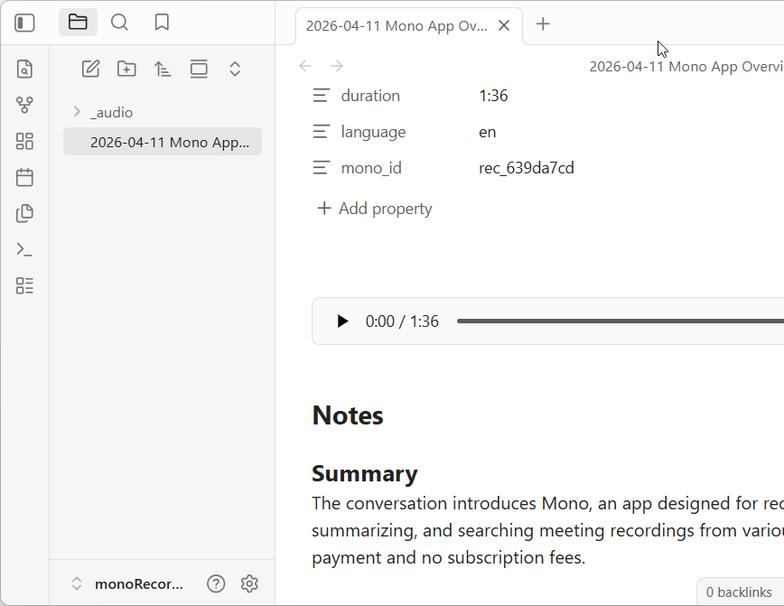Viewport: 784px width, 606px height.
Task: Open Settings with the gear icon
Action: (x=249, y=583)
